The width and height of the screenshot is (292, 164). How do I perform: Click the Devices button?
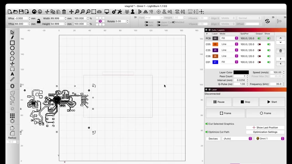click(x=213, y=138)
